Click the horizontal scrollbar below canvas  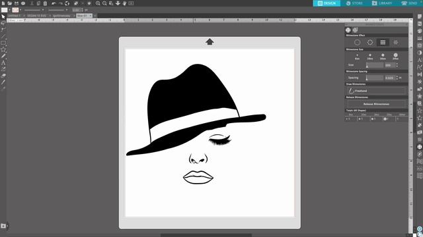click(206, 235)
